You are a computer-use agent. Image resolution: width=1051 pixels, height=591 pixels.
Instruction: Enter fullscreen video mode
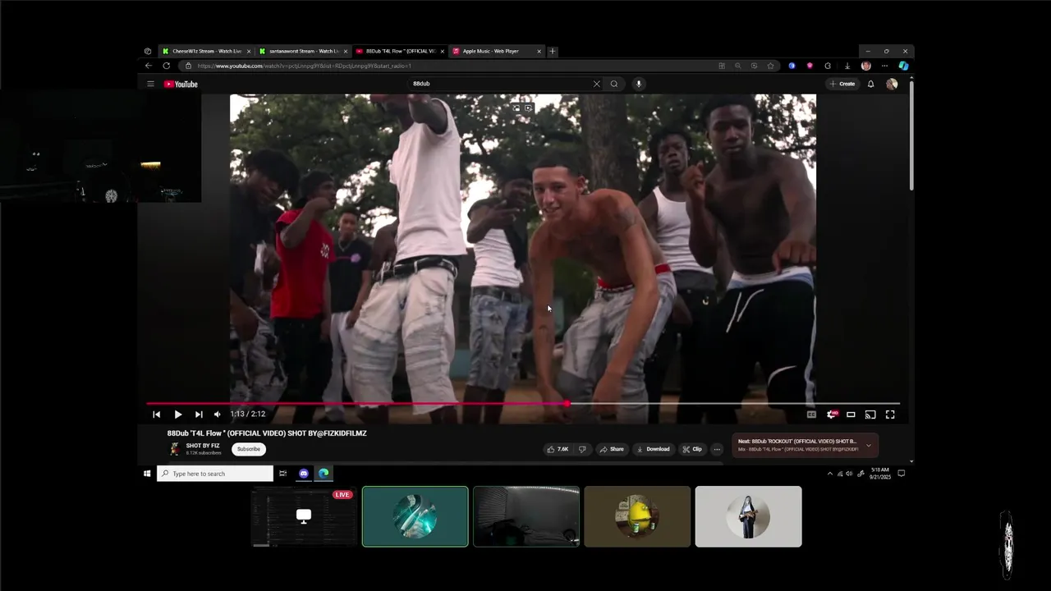point(890,415)
